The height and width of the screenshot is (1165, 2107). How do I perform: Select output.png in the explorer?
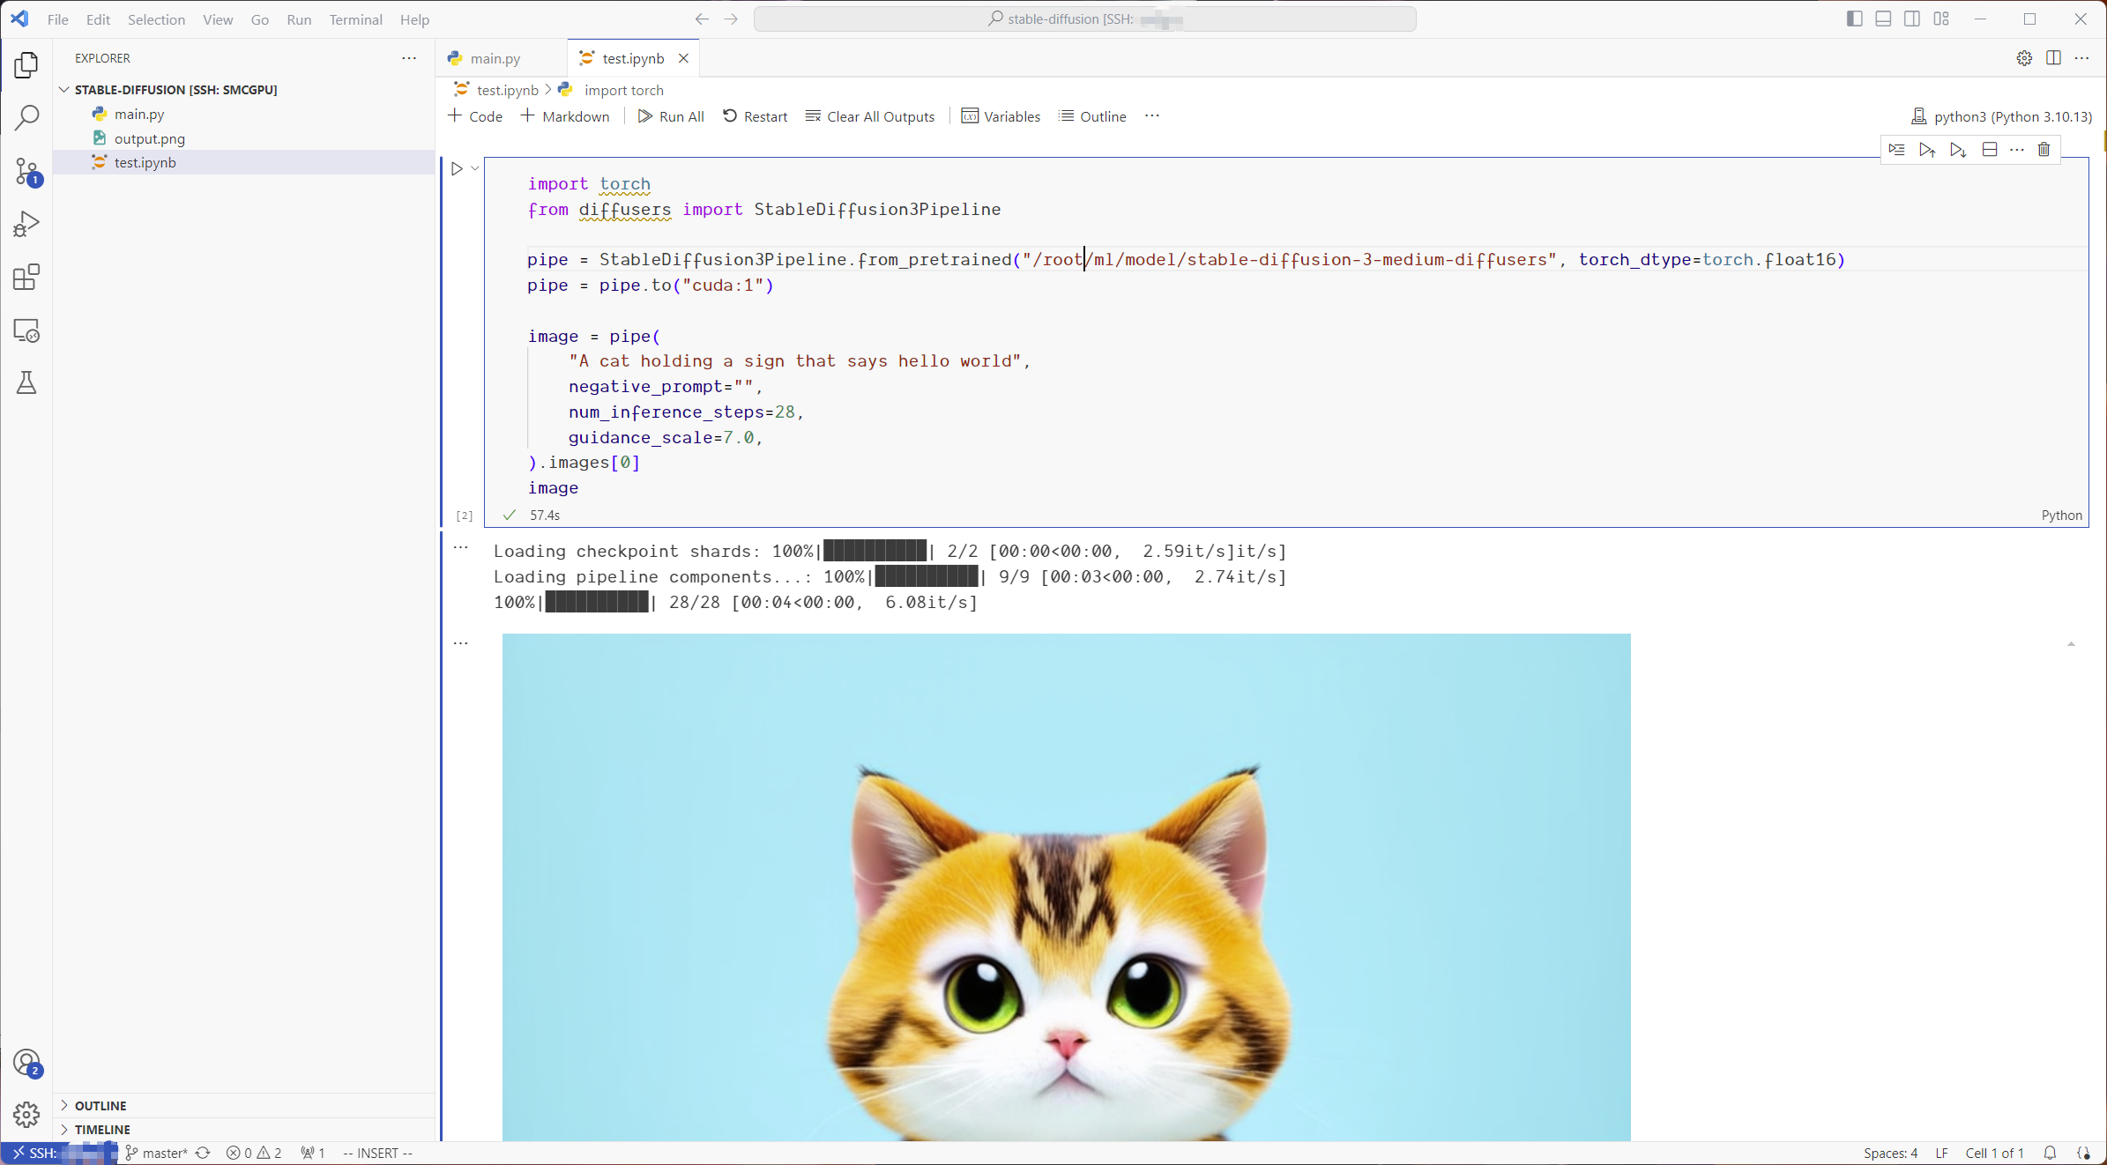coord(149,138)
